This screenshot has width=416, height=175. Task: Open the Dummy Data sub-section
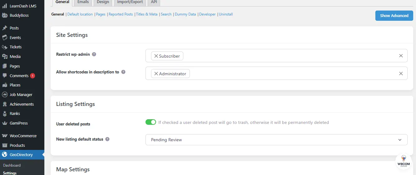click(x=186, y=14)
